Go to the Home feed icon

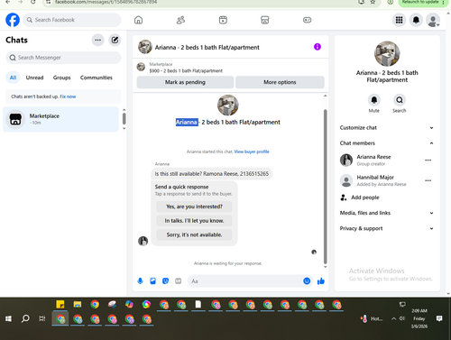tap(138, 20)
